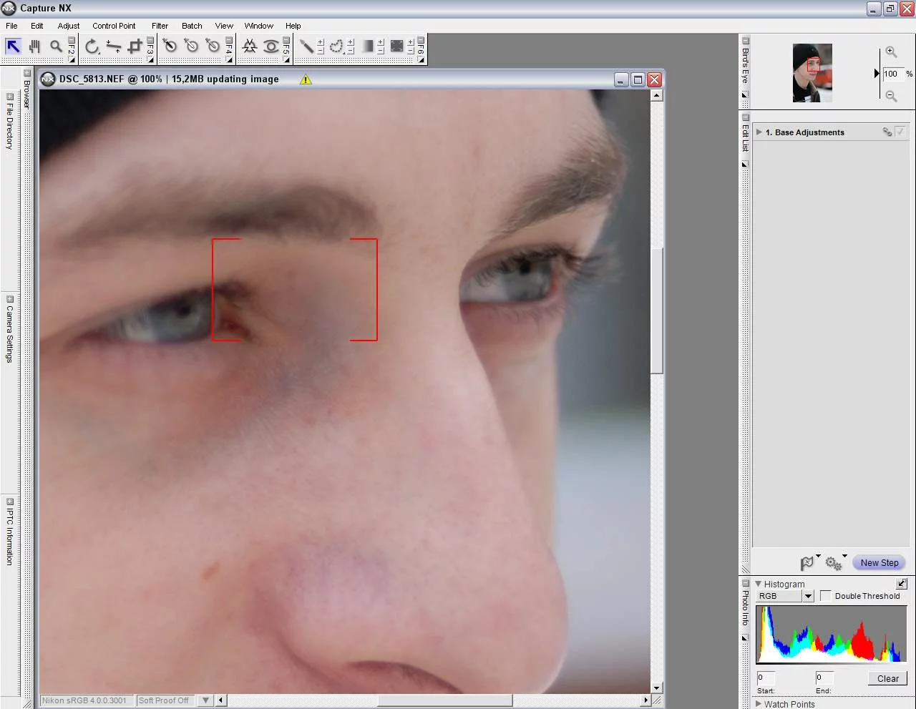Click the New Step button
The image size is (916, 709).
(879, 562)
